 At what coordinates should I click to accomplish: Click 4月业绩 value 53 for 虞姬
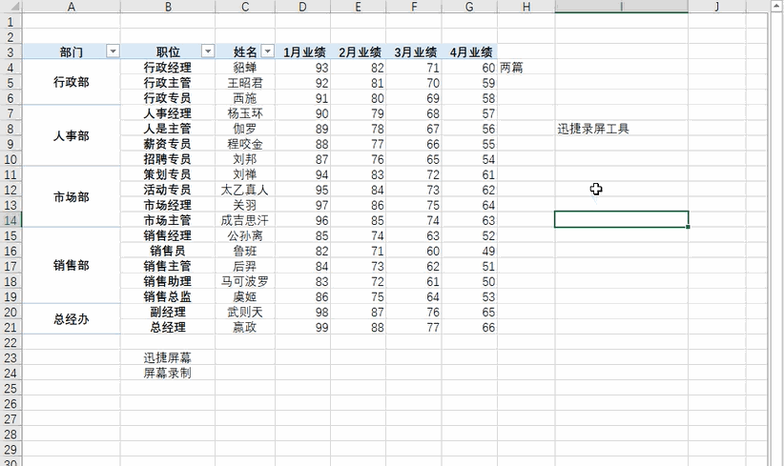[x=469, y=296]
